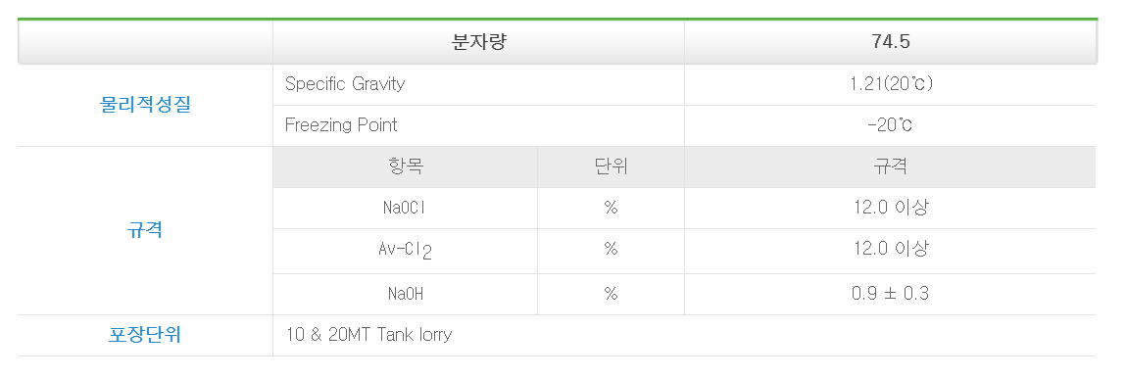The height and width of the screenshot is (379, 1127).
Task: Select the 74.5 molecular weight value
Action: (x=891, y=42)
